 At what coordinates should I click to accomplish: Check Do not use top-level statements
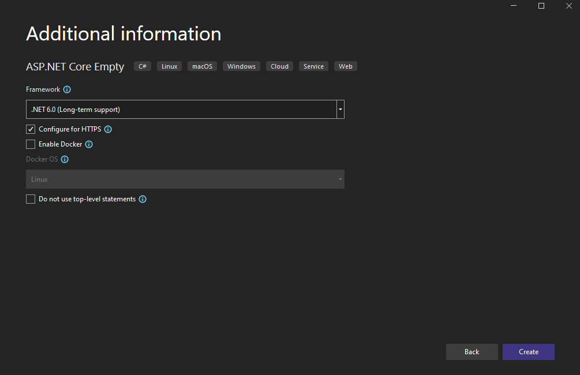[x=31, y=200]
